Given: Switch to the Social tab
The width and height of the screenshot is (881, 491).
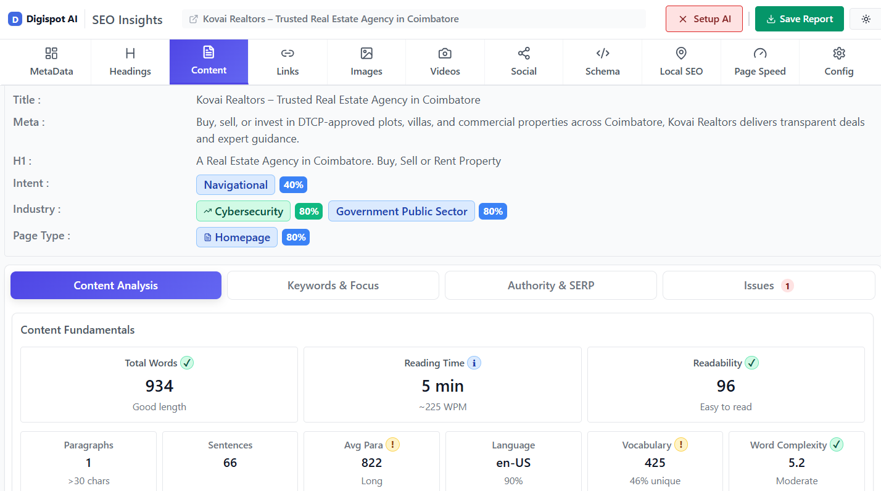Looking at the screenshot, I should 524,62.
